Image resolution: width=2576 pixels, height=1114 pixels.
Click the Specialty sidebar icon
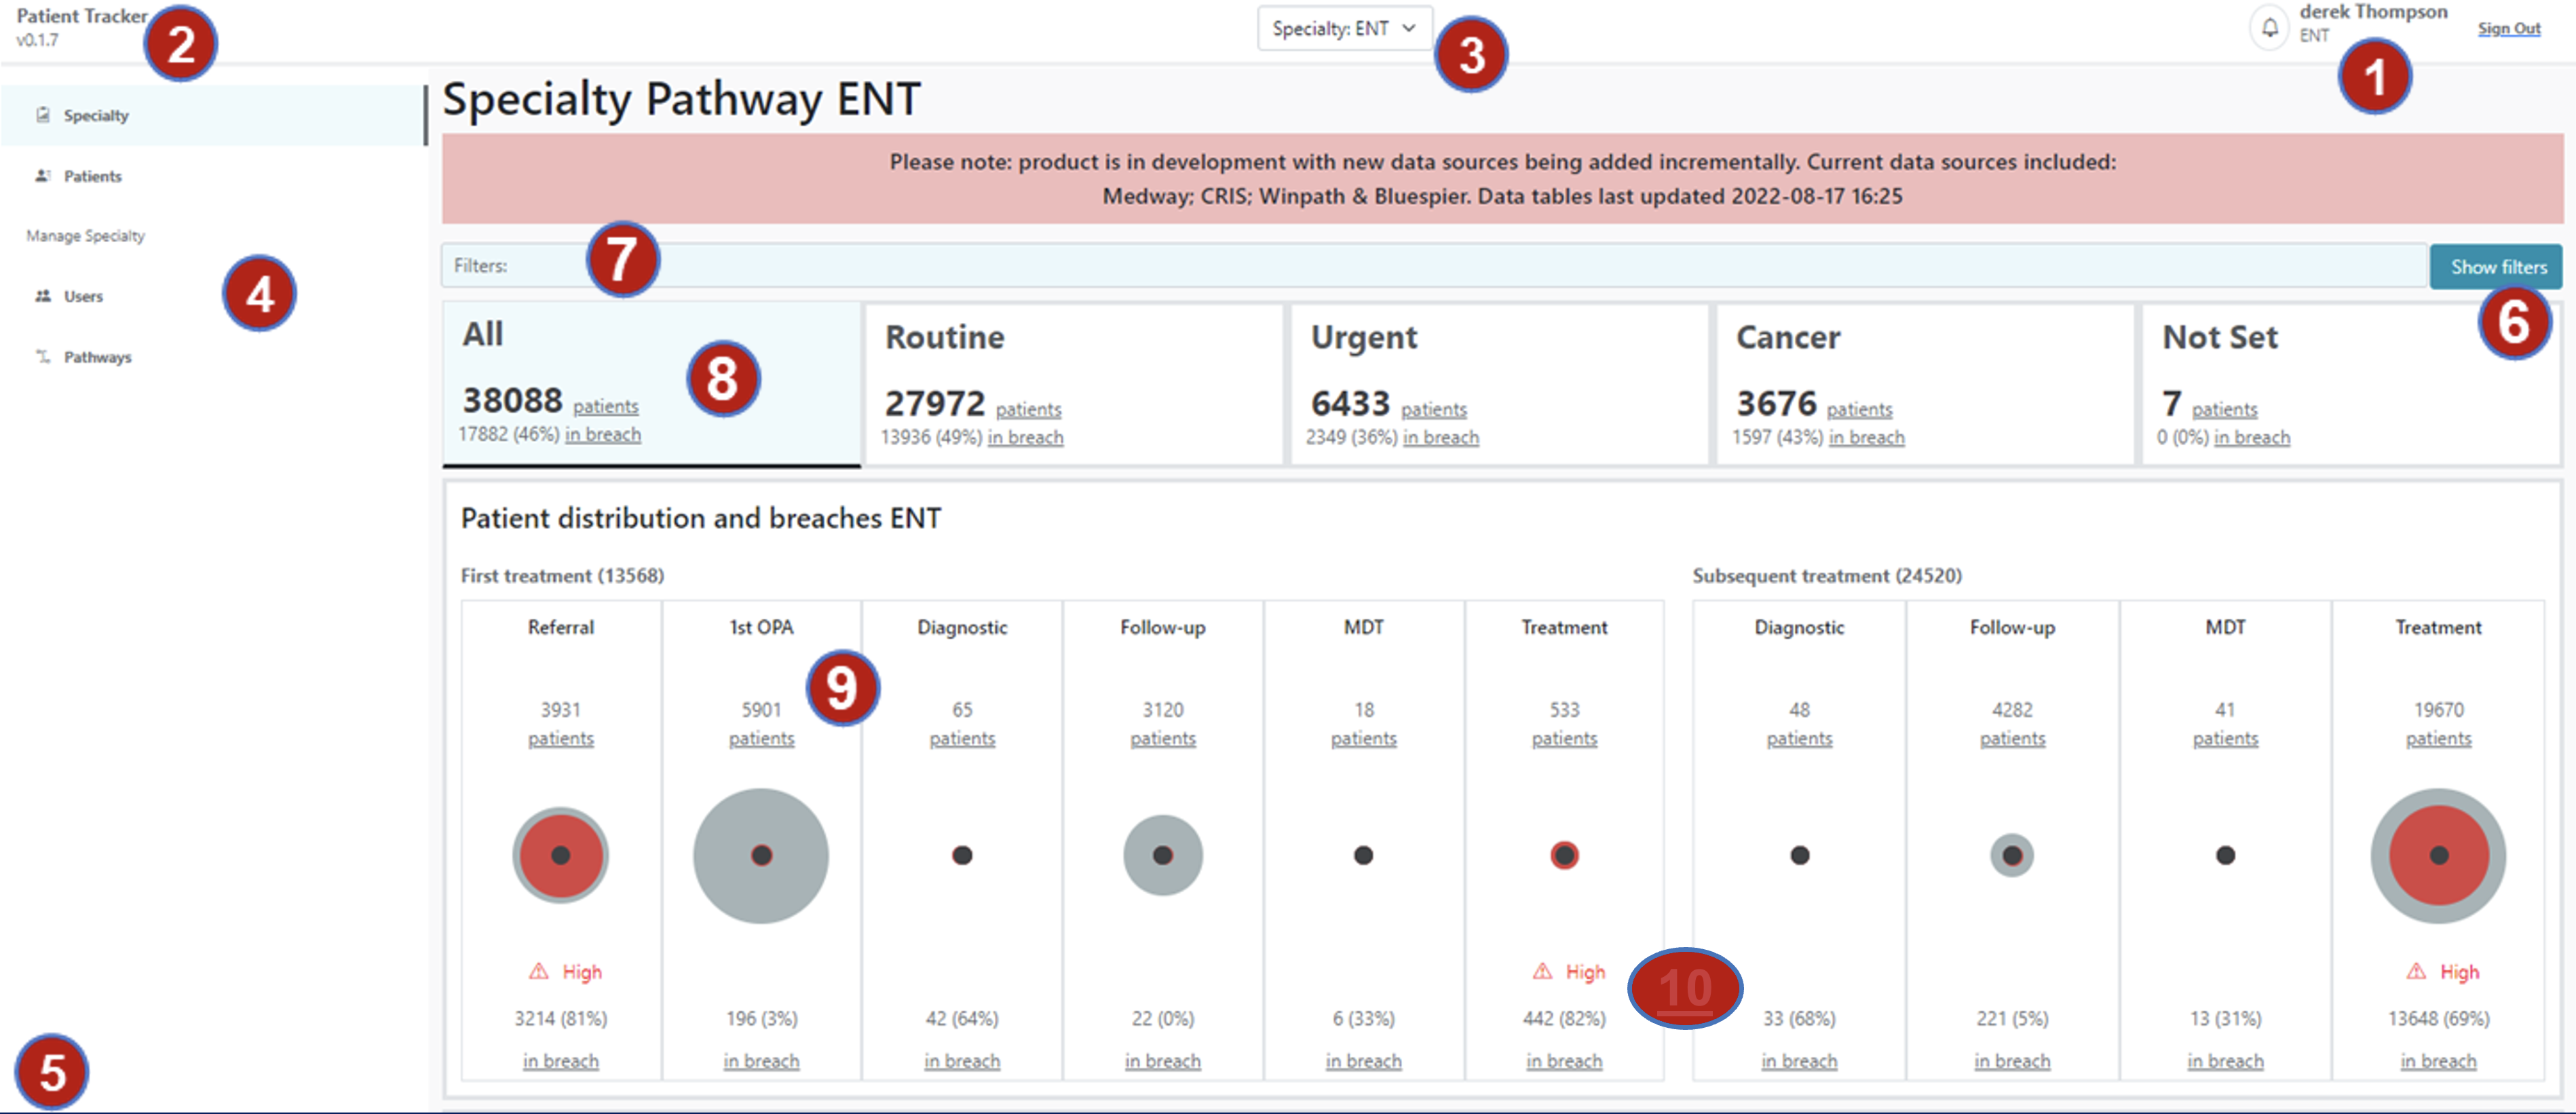(43, 115)
